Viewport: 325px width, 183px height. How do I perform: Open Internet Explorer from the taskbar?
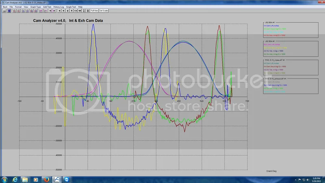(15, 179)
